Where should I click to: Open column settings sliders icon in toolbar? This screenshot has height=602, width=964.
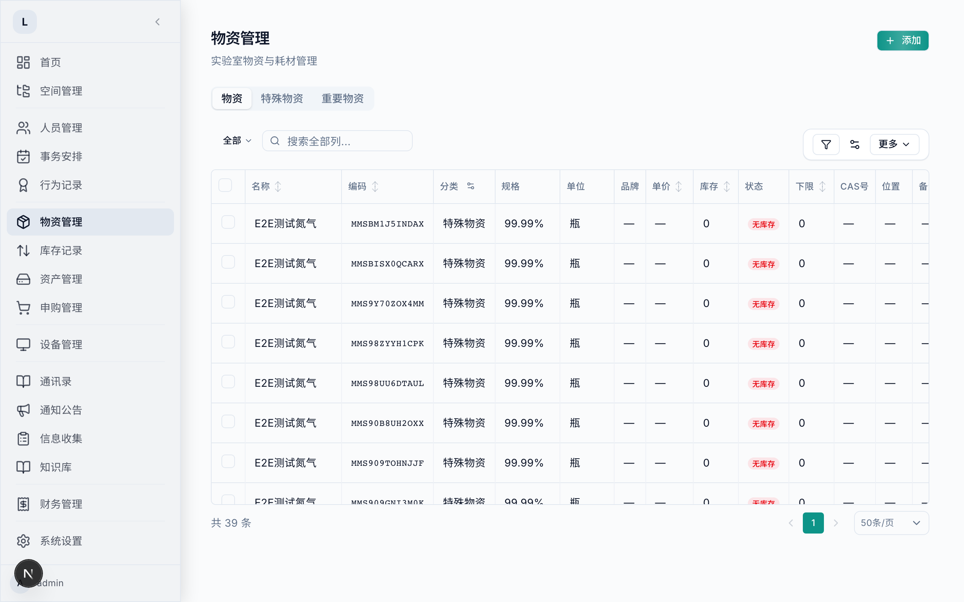click(x=854, y=144)
